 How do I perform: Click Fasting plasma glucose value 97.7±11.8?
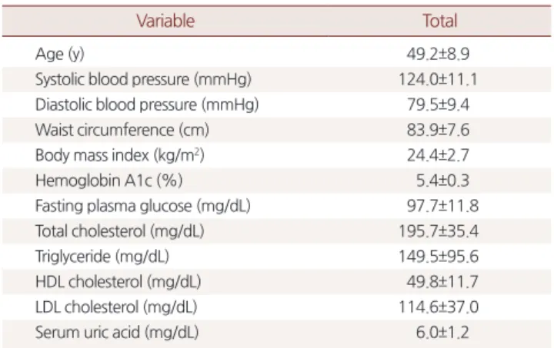click(x=442, y=206)
